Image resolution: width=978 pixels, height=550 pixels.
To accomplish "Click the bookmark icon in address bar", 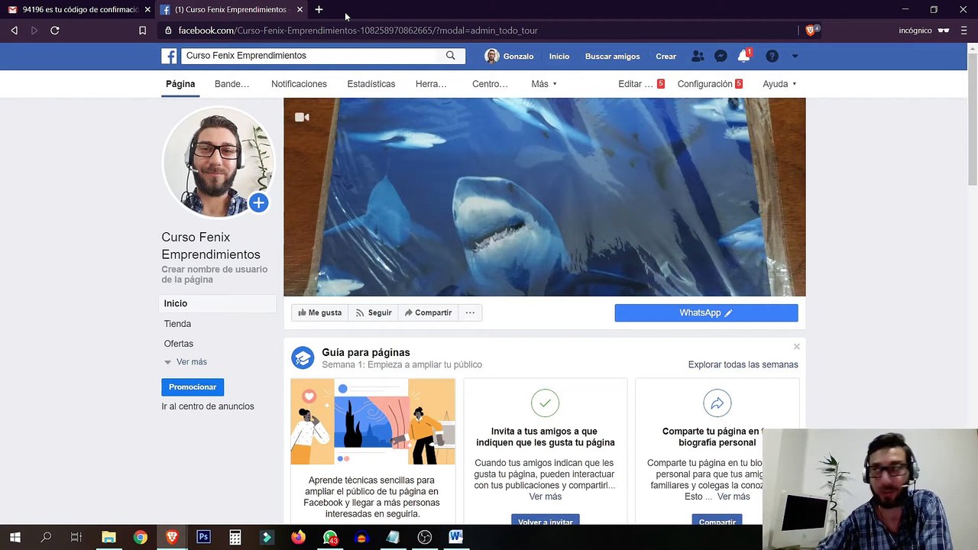I will point(142,31).
